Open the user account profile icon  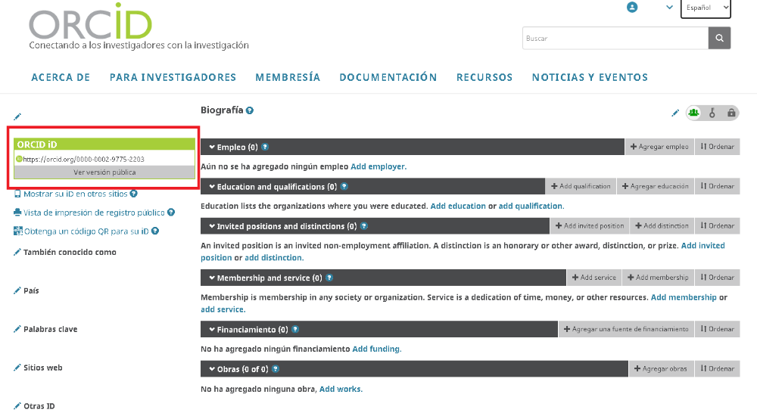click(x=632, y=8)
